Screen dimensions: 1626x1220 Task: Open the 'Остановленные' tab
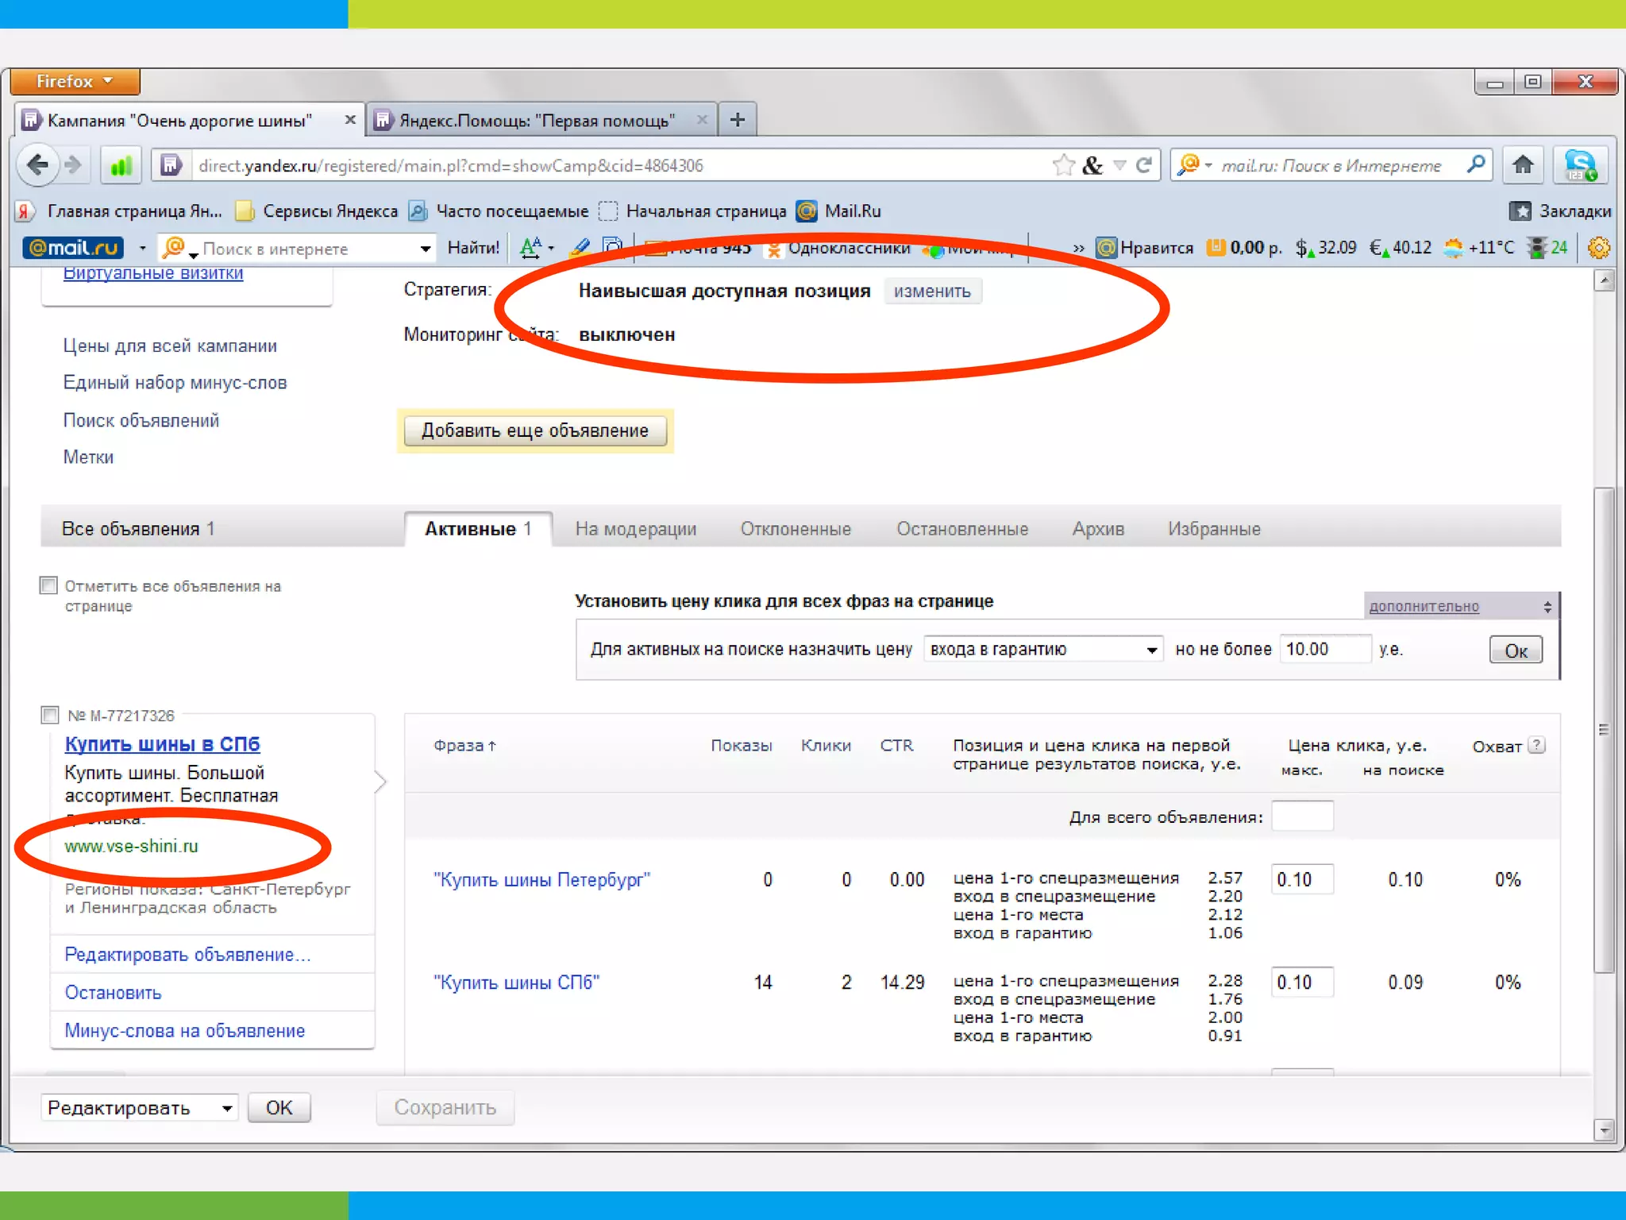(962, 529)
